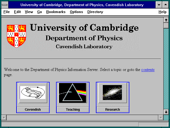Screen dimensions: 170x128
Task: Click the horizontal scrollbar track
Action: (82, 118)
